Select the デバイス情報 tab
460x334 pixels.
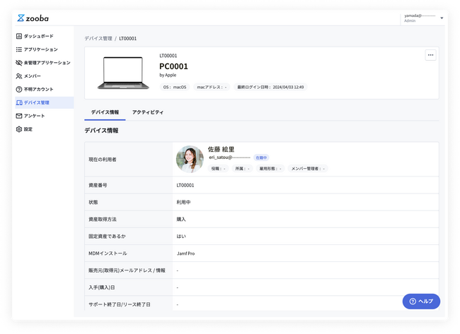[105, 112]
